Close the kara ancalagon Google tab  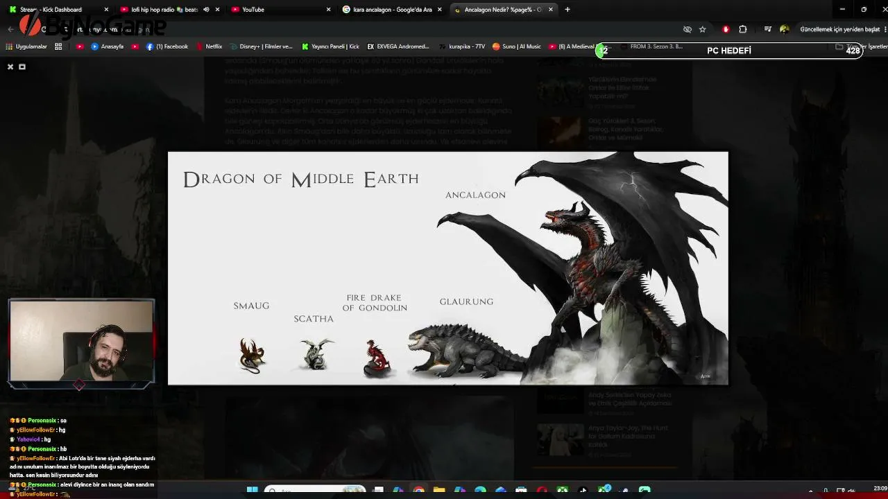pos(439,10)
